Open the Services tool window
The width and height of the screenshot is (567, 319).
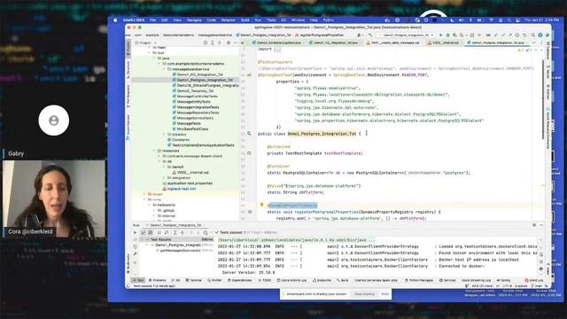click(447, 280)
